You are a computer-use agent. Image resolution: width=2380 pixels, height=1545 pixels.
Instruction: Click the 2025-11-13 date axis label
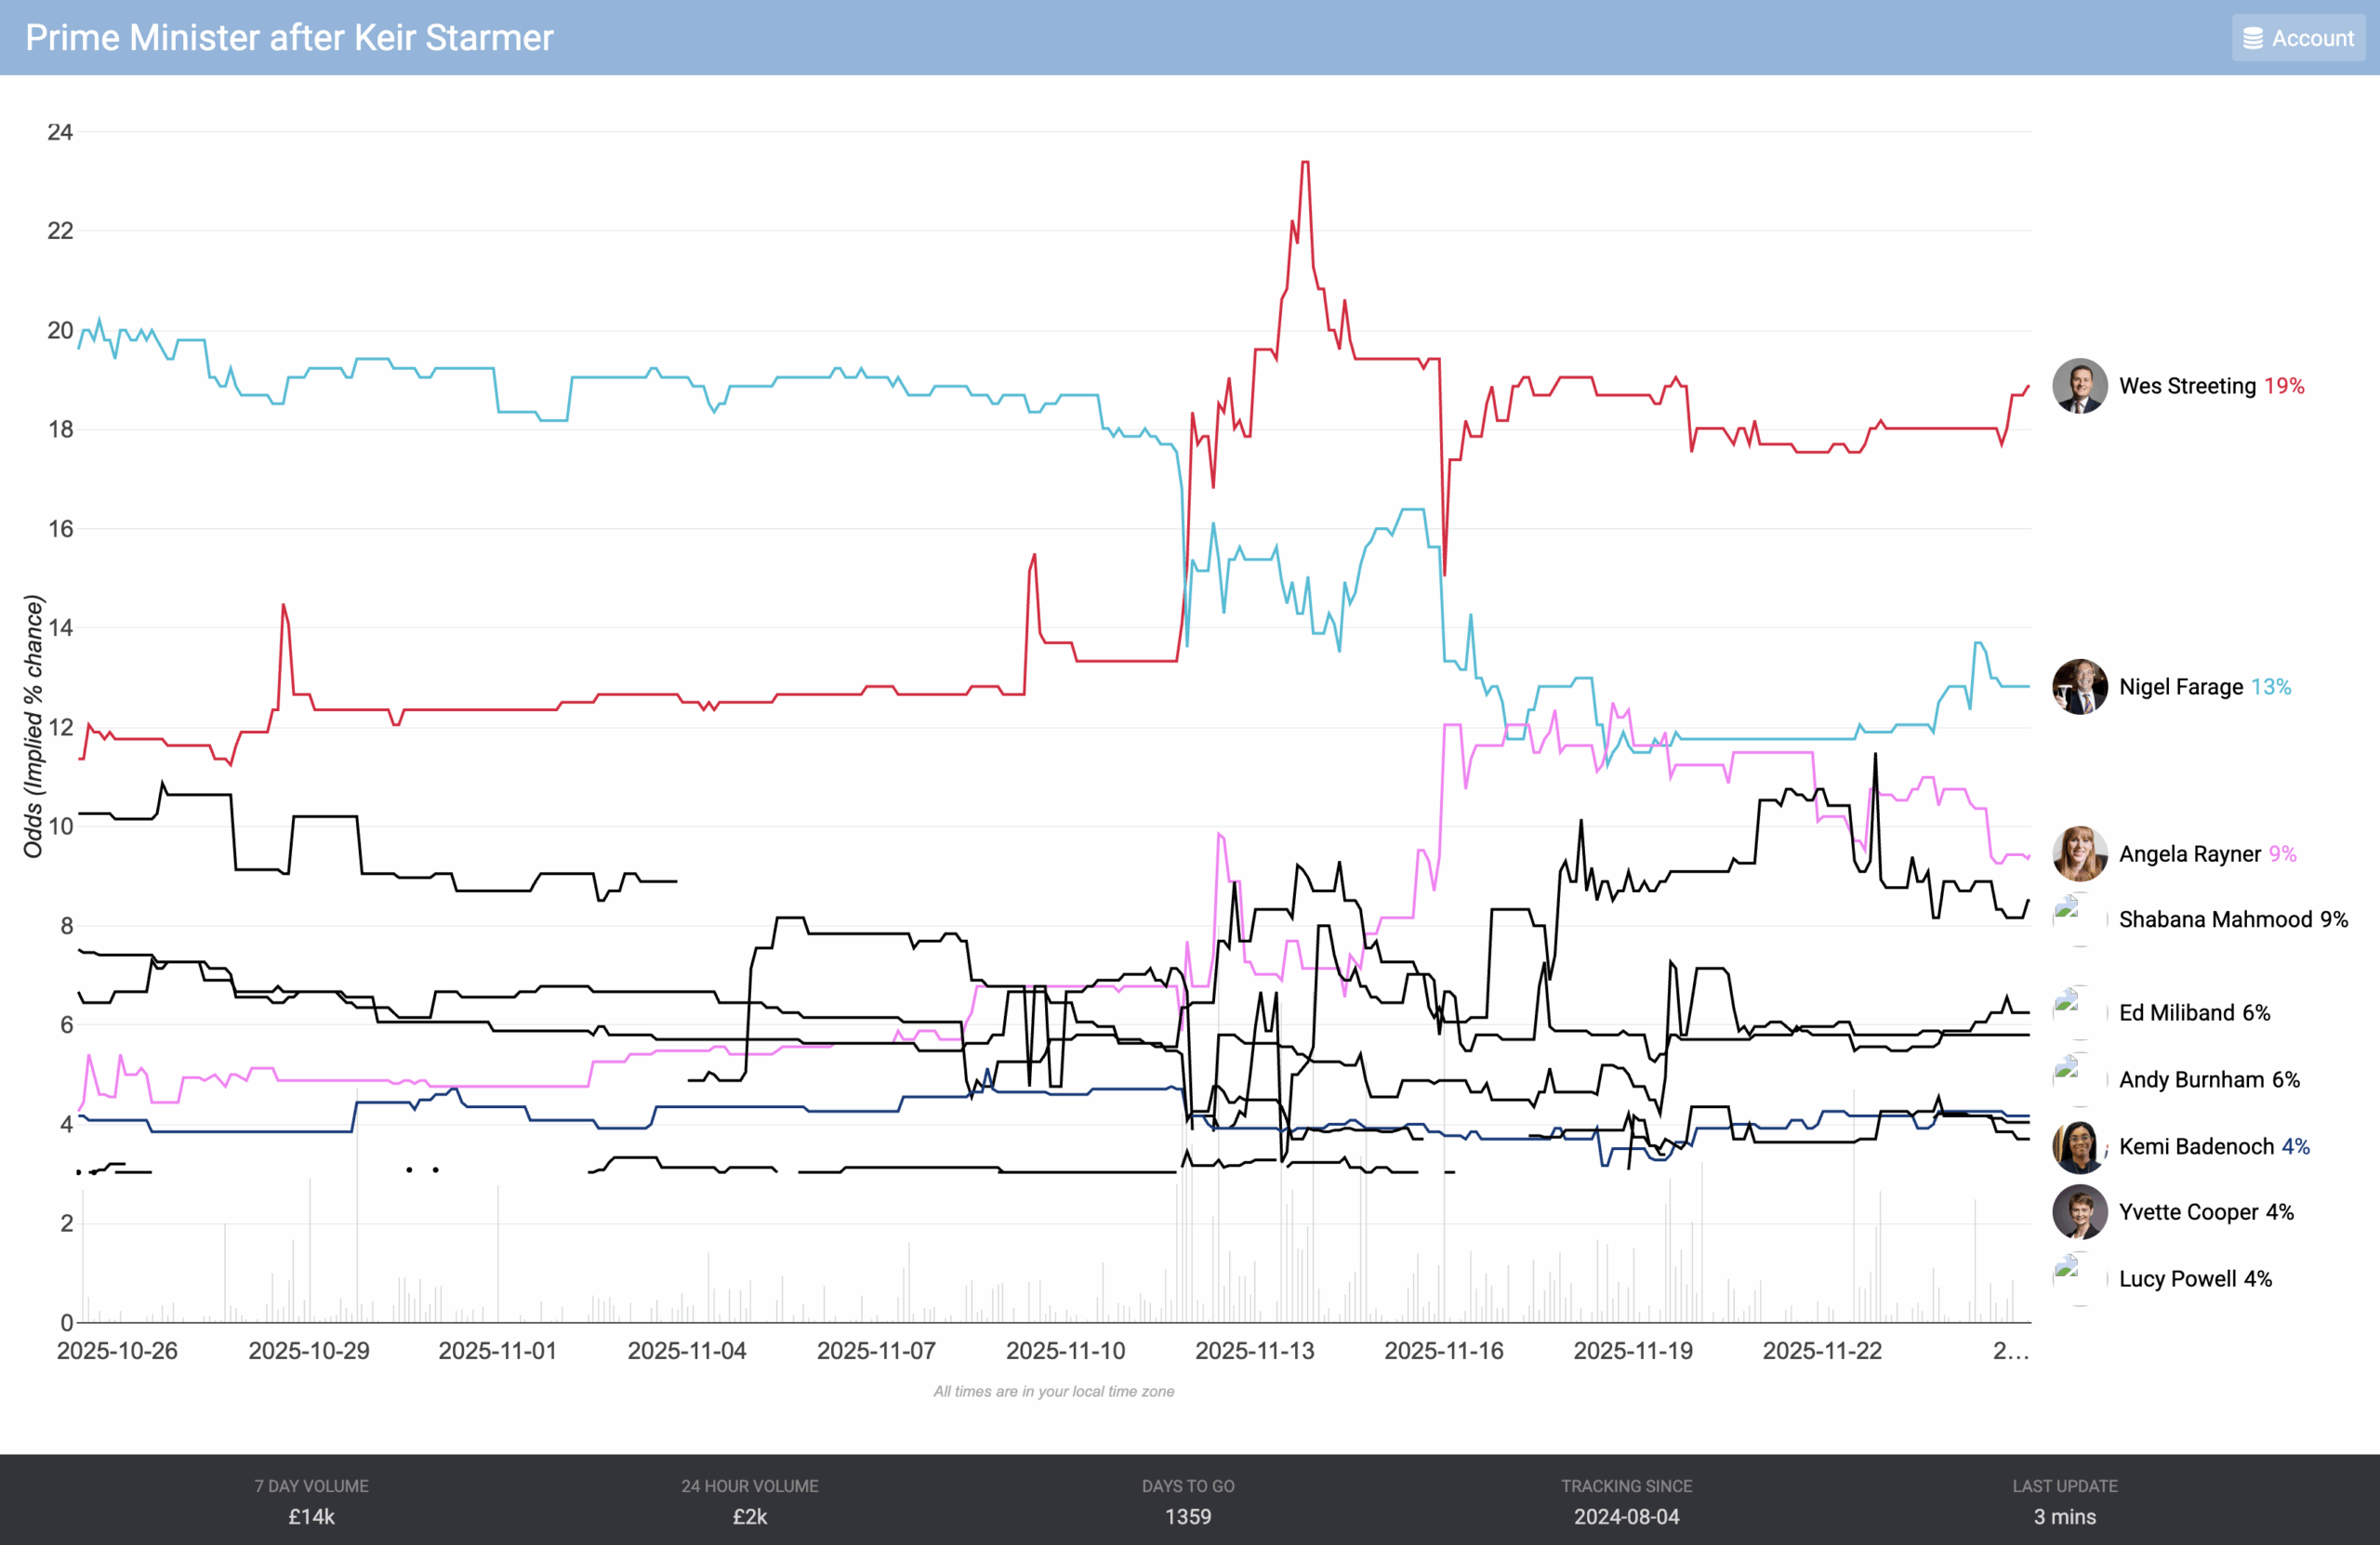pyautogui.click(x=1254, y=1351)
